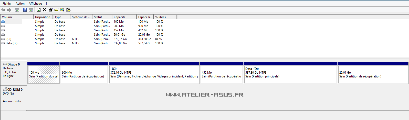
Task: Select the (C:) volume in the list
Action: [x=9, y=39]
